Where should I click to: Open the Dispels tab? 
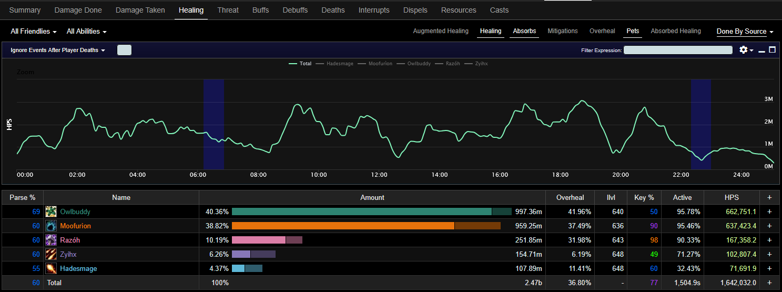[415, 10]
